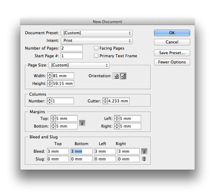212x195 pixels.
Task: Toggle the margins chain link icon
Action: (82, 123)
